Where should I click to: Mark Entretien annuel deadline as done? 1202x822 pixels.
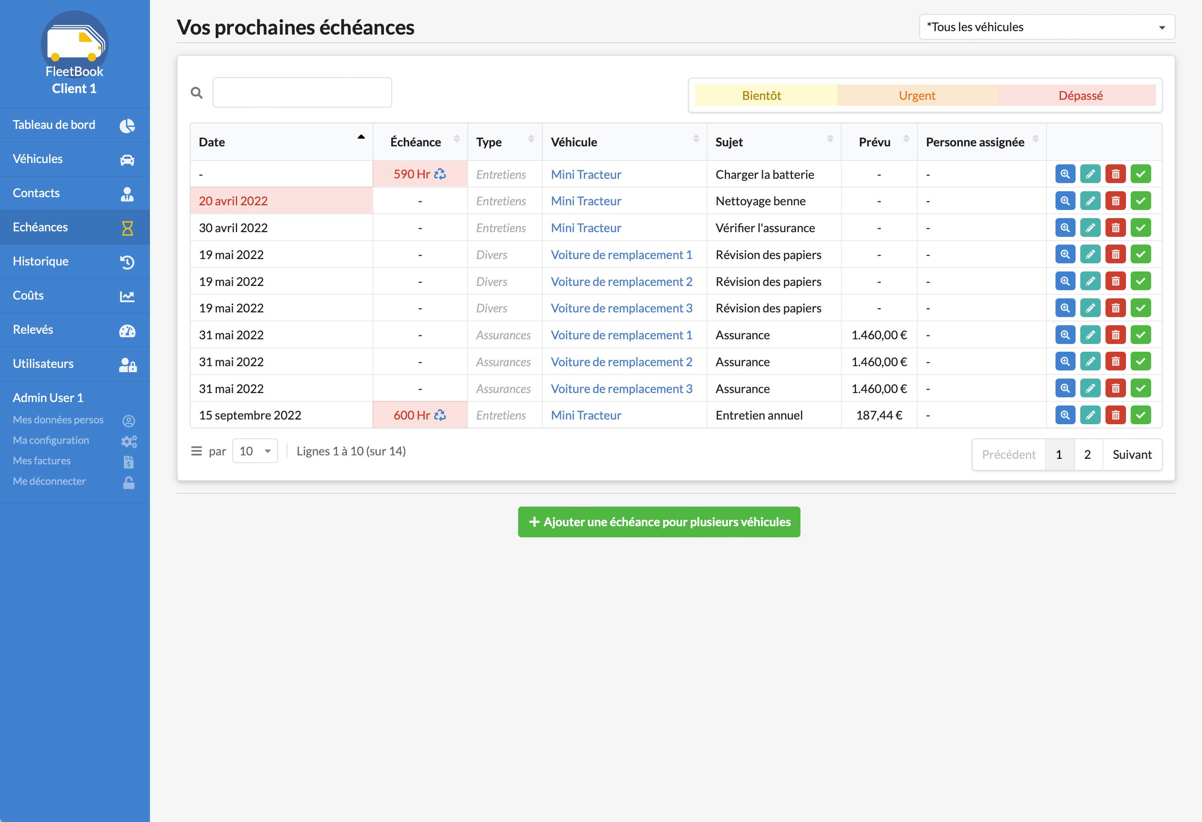tap(1140, 415)
